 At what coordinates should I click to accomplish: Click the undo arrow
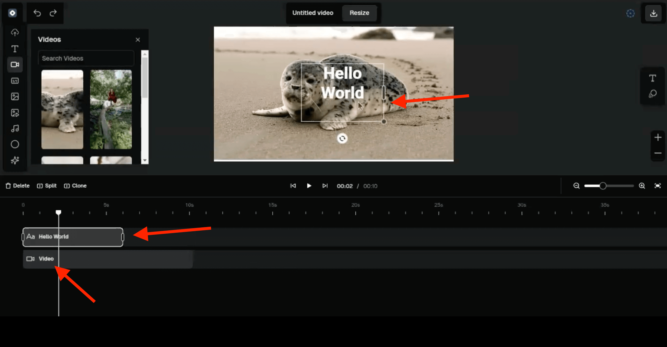[37, 13]
